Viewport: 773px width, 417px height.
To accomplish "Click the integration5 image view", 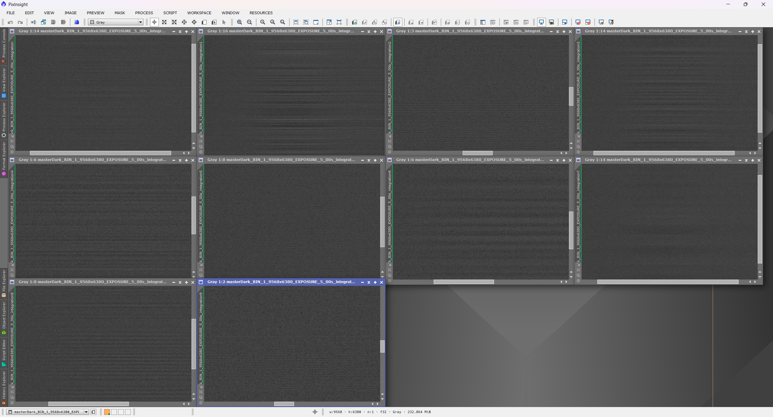I will pos(292,221).
